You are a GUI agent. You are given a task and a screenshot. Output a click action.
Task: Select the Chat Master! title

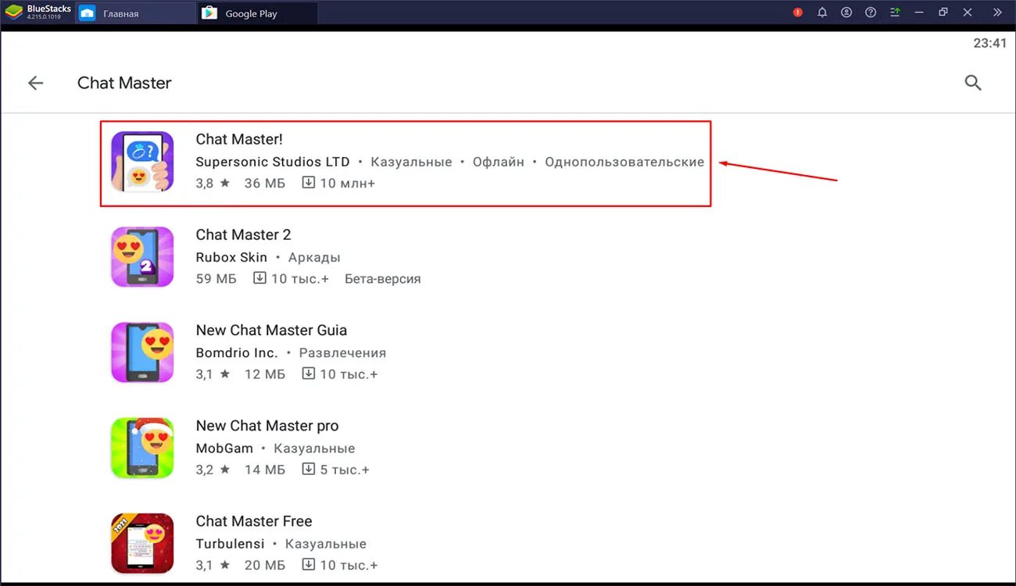(x=239, y=139)
